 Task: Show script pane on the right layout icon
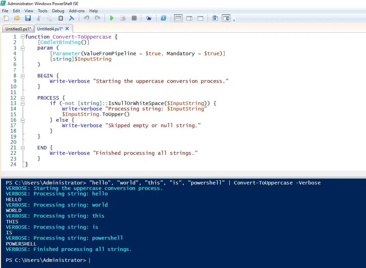click(189, 18)
